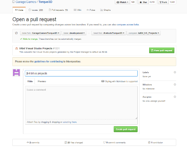Show the 1 contributor summary
Screen dimensions: 187x147
click(x=155, y=143)
